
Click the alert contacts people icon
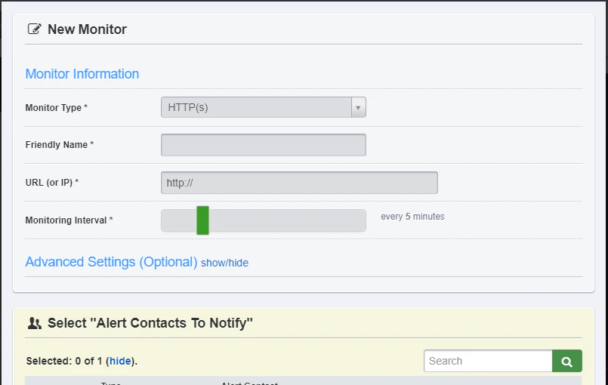[x=35, y=323]
